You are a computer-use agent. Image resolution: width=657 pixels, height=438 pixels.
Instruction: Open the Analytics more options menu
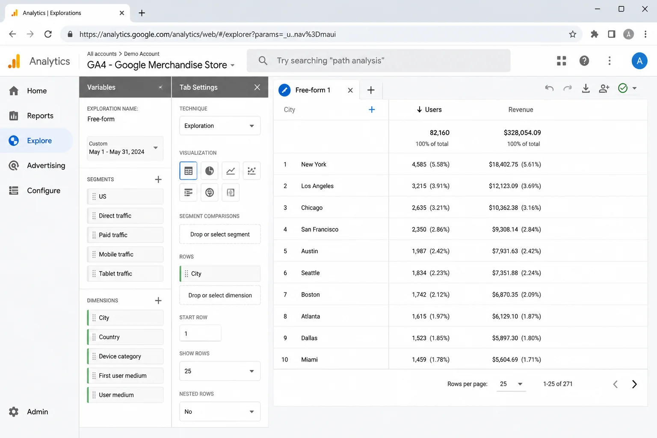(610, 61)
